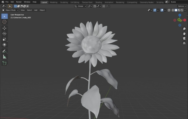
Task: Expand the overlays options arrow
Action: [x=165, y=10]
